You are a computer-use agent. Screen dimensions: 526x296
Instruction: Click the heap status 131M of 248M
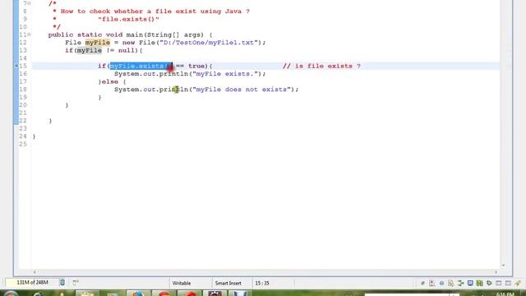click(x=32, y=283)
